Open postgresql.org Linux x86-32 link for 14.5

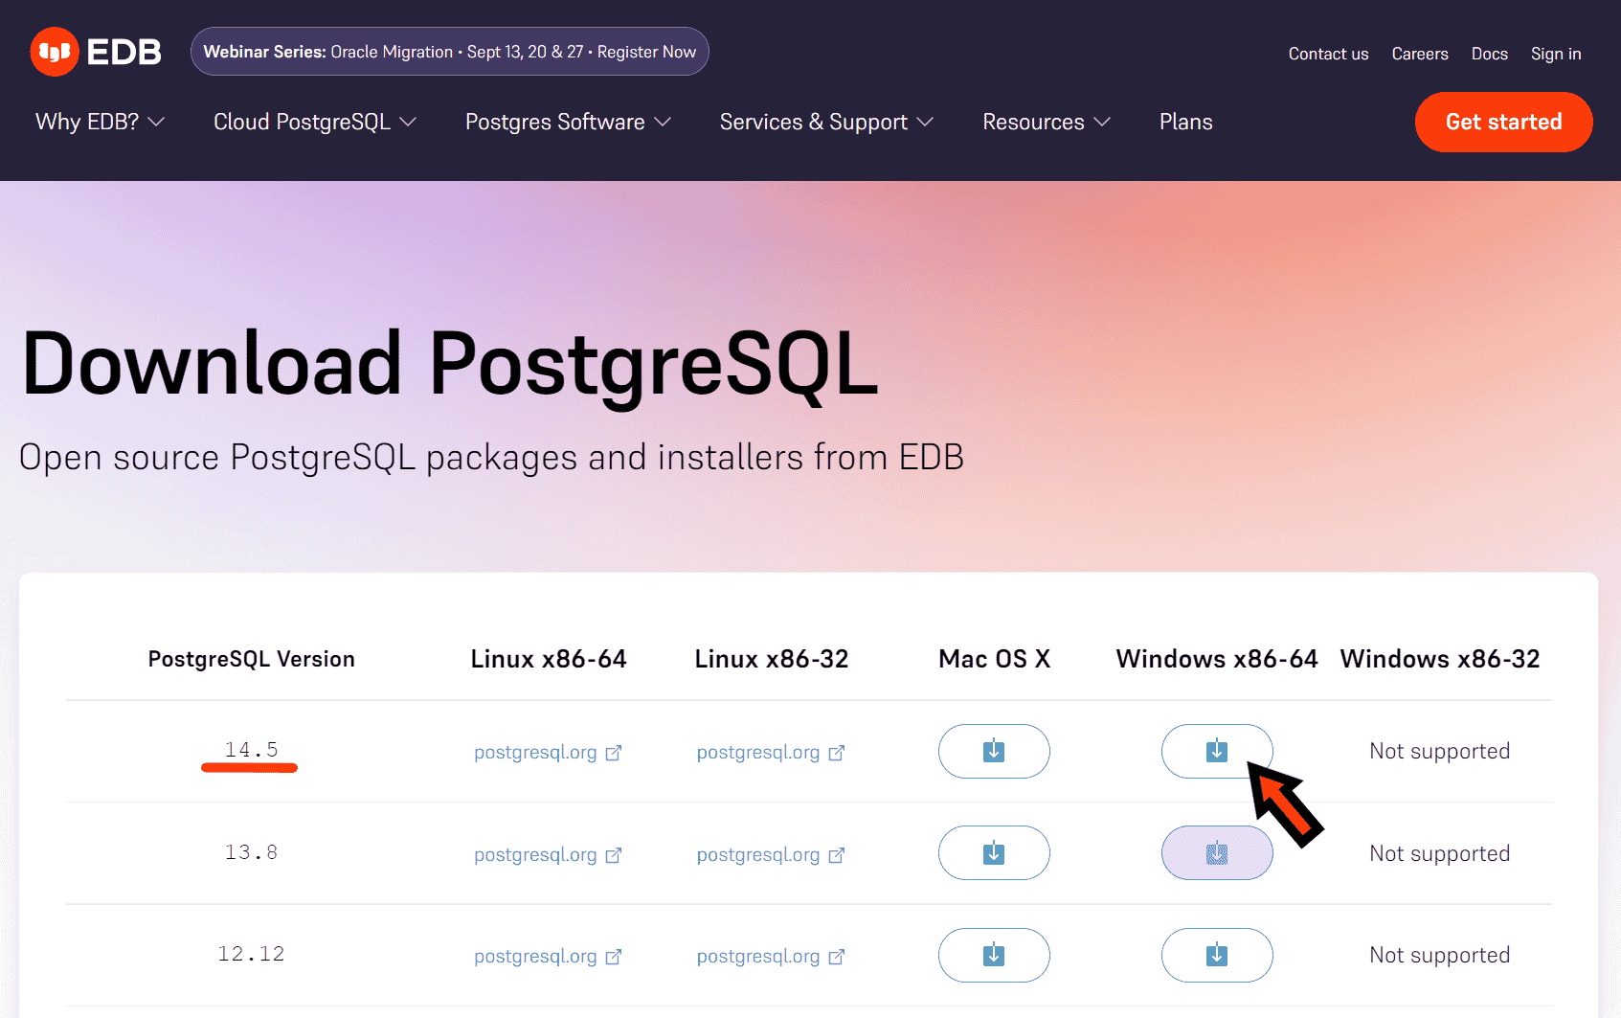click(x=771, y=753)
